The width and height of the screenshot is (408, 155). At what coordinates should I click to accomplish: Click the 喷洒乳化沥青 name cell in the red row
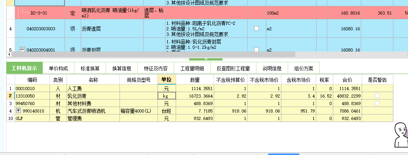[x=112, y=13]
